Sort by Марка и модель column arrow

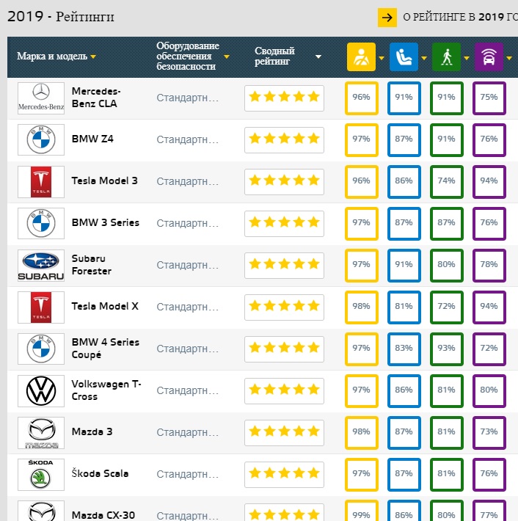pyautogui.click(x=93, y=57)
